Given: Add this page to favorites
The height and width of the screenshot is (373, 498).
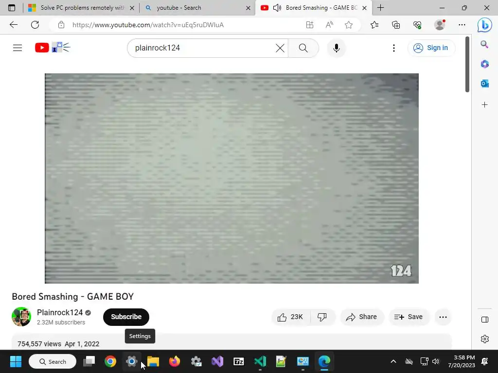Looking at the screenshot, I should (349, 25).
